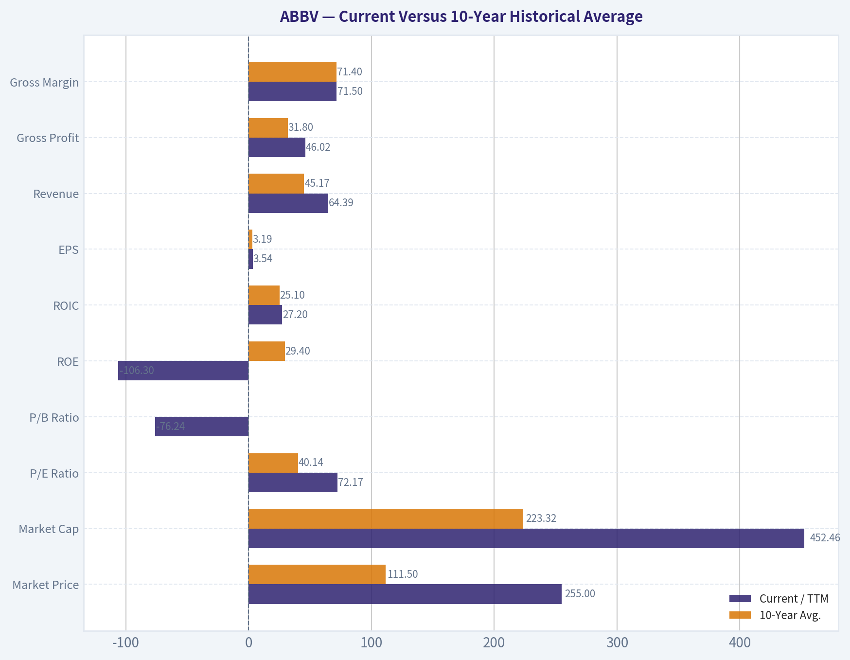Click the ROIC current bar, 27.20
Image resolution: width=850 pixels, height=660 pixels.
pyautogui.click(x=265, y=315)
